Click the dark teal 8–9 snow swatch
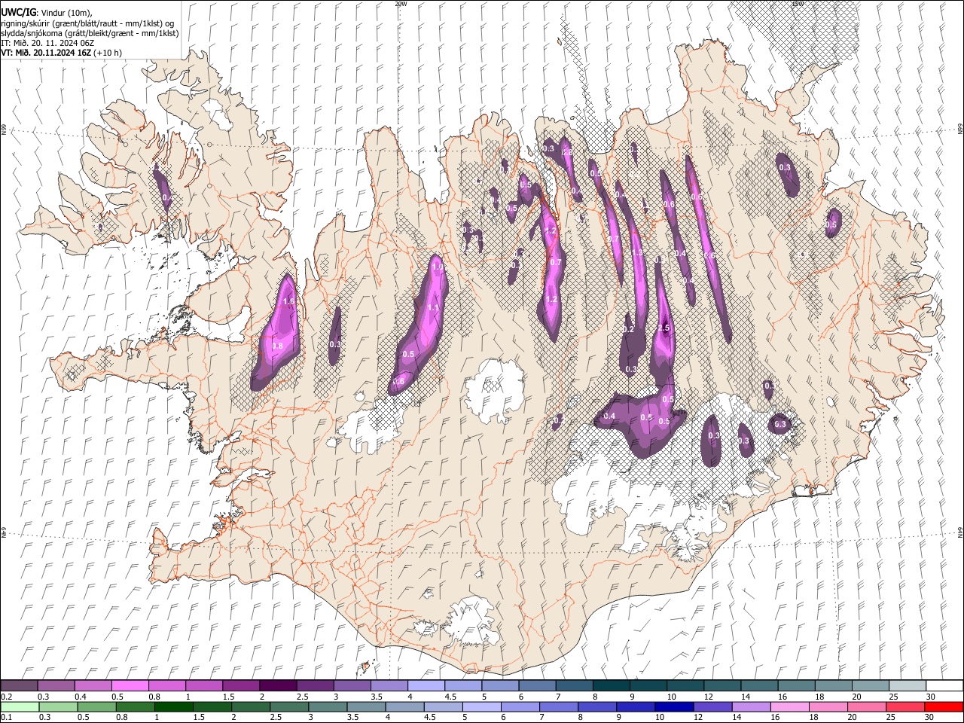964x723 pixels. tap(610, 685)
